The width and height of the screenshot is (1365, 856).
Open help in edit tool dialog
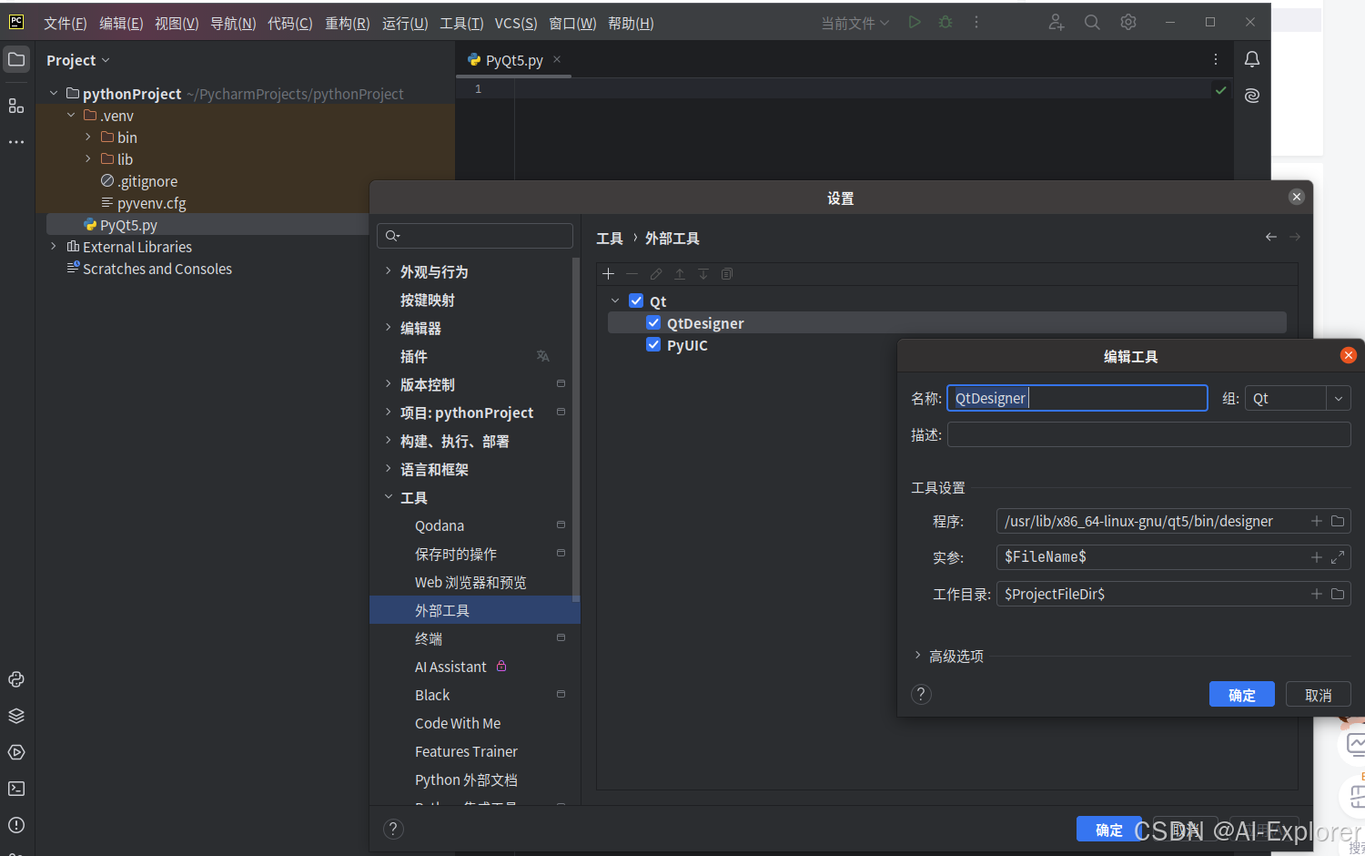pyautogui.click(x=921, y=695)
